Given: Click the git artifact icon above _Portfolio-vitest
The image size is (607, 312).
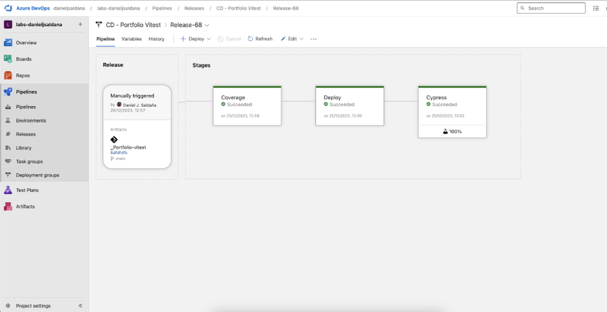Looking at the screenshot, I should point(114,140).
